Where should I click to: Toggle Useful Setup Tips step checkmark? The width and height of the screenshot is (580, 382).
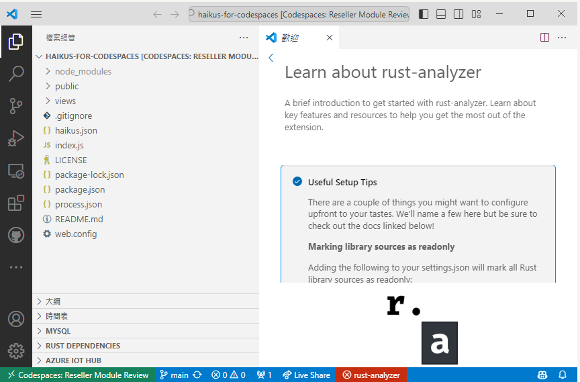click(x=297, y=181)
